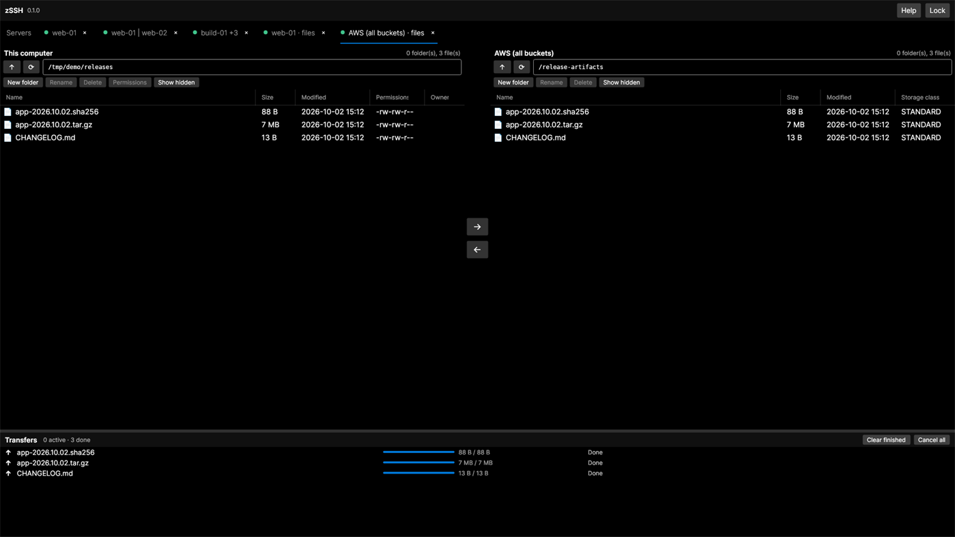Clear finished transfers
Screen dimensions: 955x537
click(x=886, y=440)
